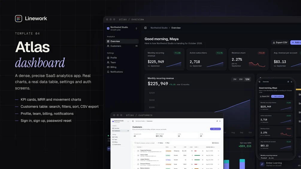Open Notifications in the dark sidebar
This screenshot has height=169, width=301.
tap(122, 72)
